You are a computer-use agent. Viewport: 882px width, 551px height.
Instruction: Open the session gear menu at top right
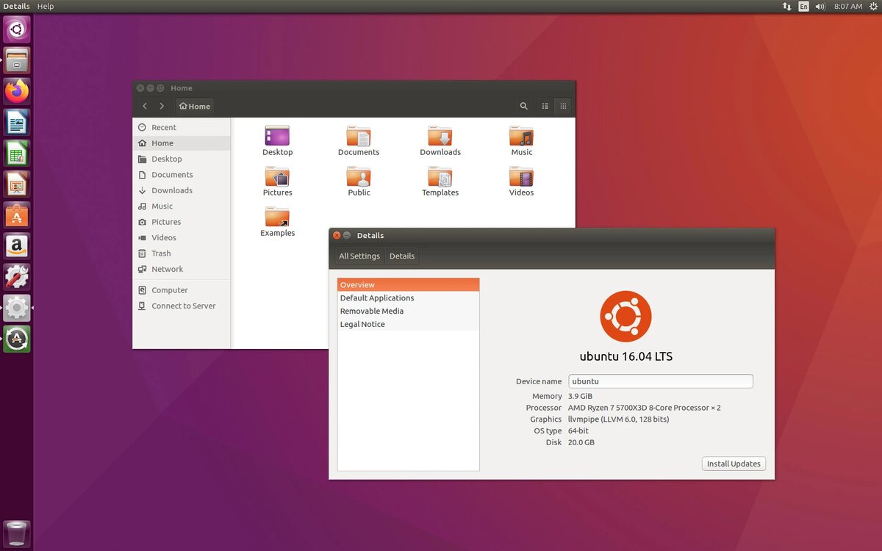coord(873,6)
